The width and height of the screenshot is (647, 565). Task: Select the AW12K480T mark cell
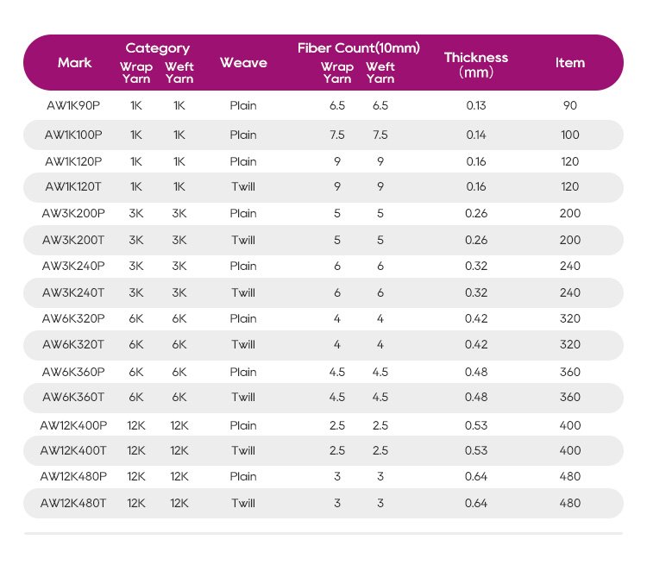(x=73, y=503)
